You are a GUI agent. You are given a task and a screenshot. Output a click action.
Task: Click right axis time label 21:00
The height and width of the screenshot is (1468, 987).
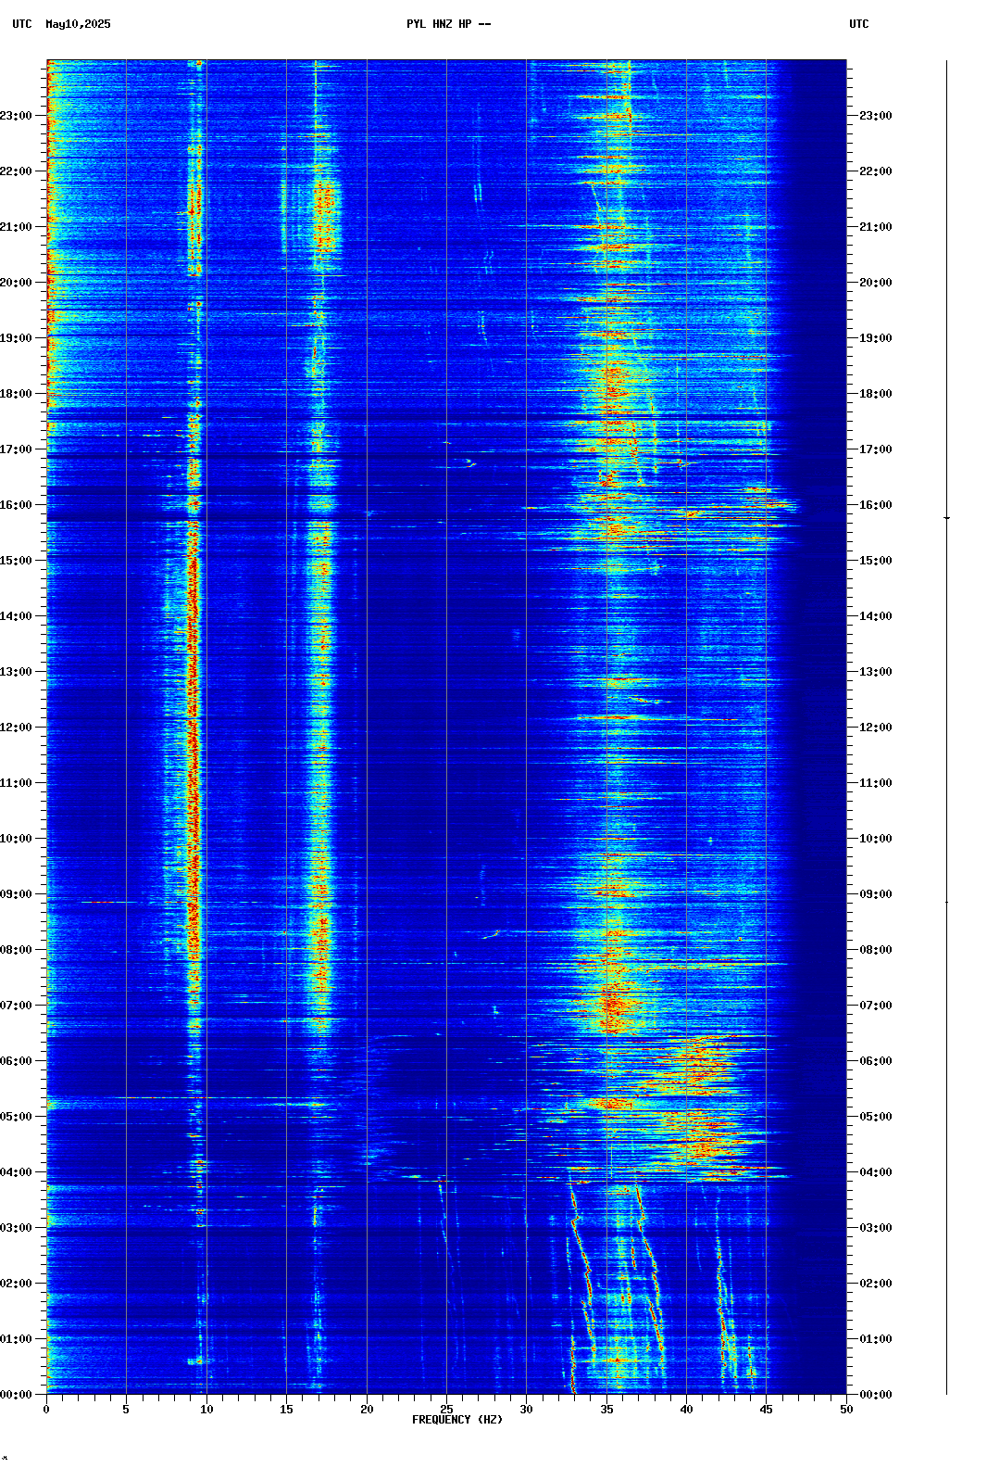tap(876, 227)
